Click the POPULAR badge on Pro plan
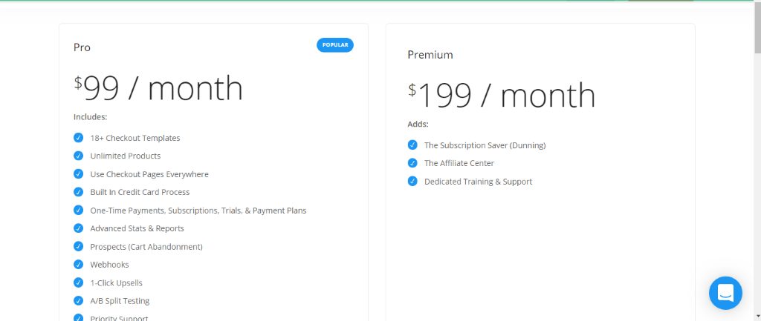 (335, 45)
